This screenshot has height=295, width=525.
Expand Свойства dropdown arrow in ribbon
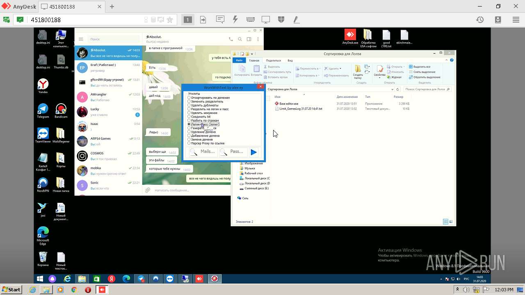click(380, 78)
